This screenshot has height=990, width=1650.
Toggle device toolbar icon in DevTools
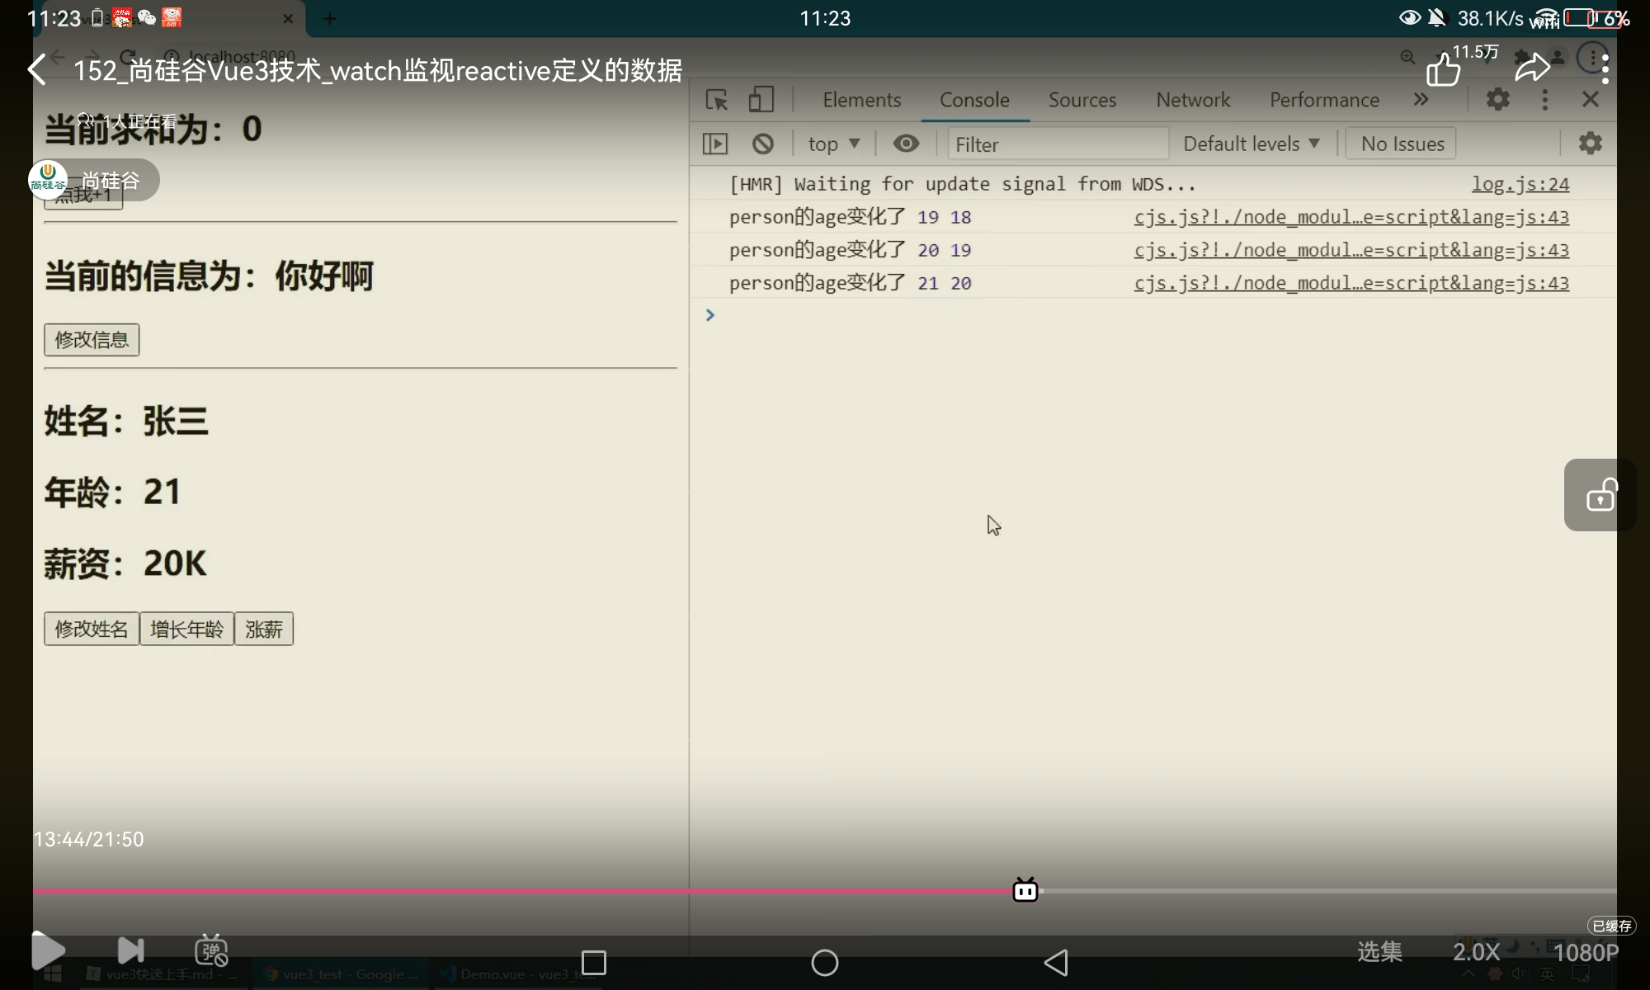coord(761,100)
